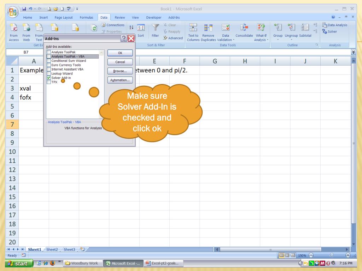Click Save icon in Quick Access toolbar

pos(24,9)
